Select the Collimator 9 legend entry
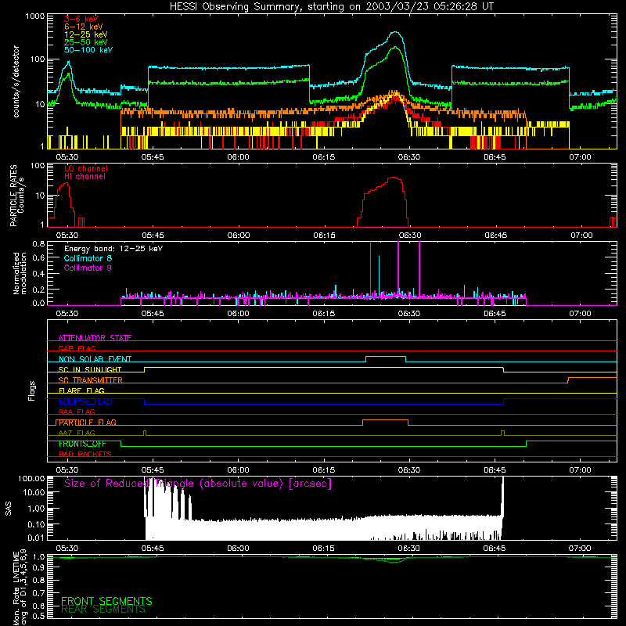Viewport: 626px width, 626px height. pos(88,268)
